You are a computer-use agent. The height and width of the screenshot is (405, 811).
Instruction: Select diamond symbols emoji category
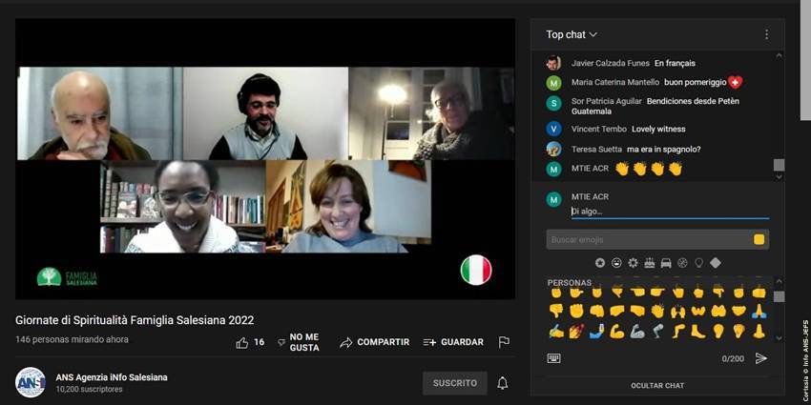pyautogui.click(x=716, y=263)
